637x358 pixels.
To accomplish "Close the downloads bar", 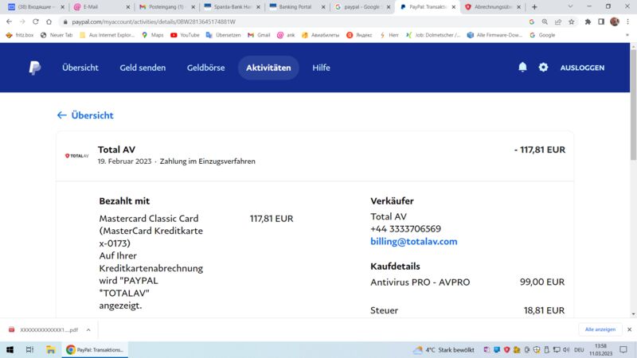I will pyautogui.click(x=629, y=329).
